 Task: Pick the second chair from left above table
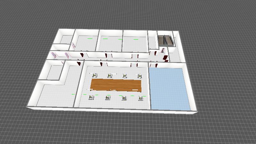(110, 76)
